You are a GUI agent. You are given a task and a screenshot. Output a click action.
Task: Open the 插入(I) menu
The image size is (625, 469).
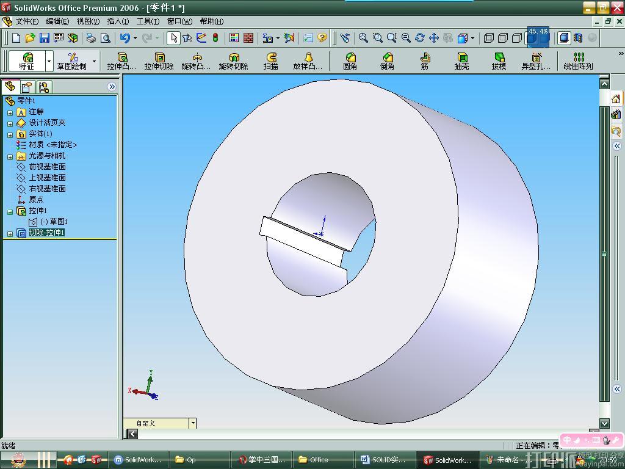tap(118, 21)
